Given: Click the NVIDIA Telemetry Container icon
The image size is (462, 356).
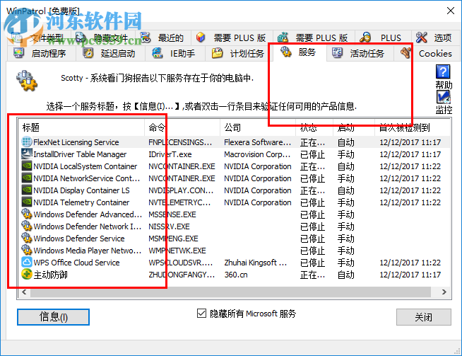Looking at the screenshot, I should pyautogui.click(x=27, y=202).
